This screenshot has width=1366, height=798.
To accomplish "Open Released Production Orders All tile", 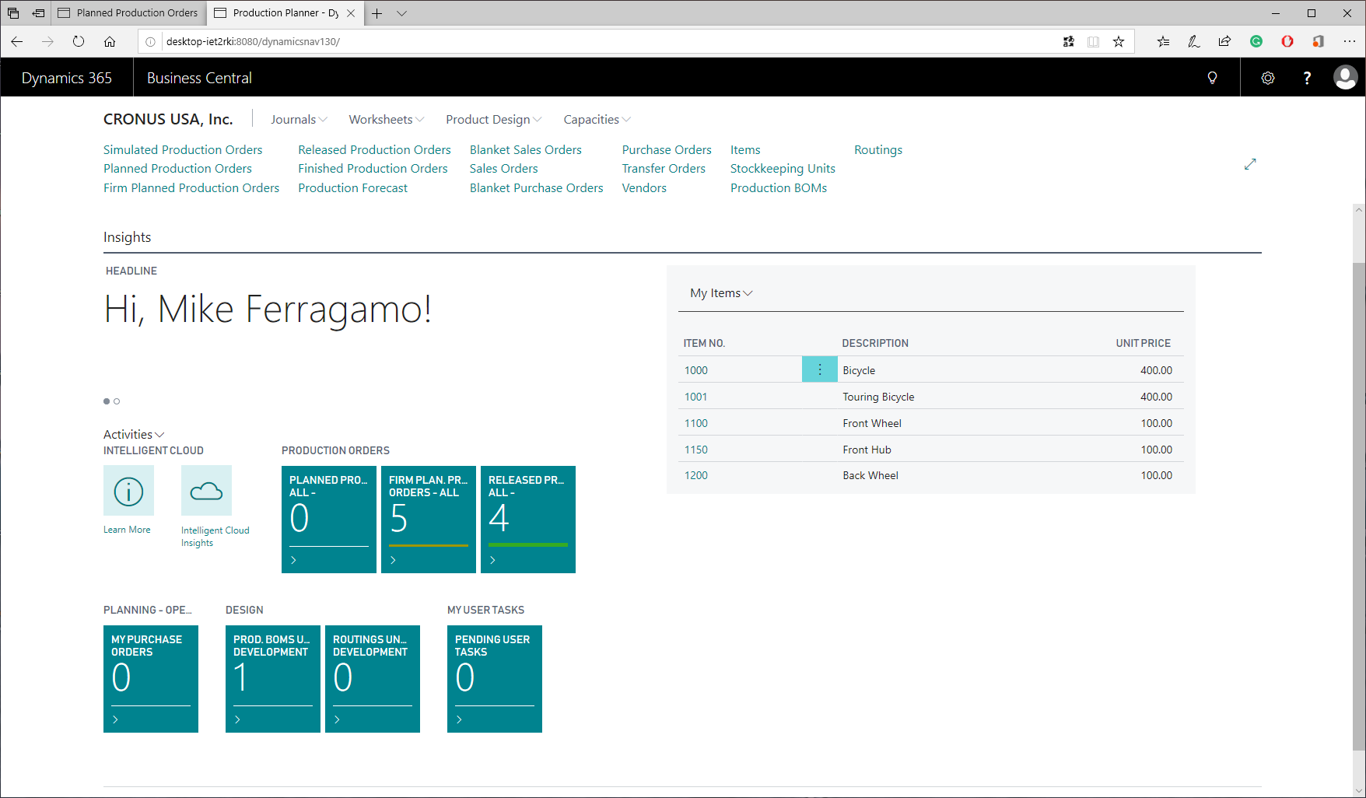I will point(528,520).
